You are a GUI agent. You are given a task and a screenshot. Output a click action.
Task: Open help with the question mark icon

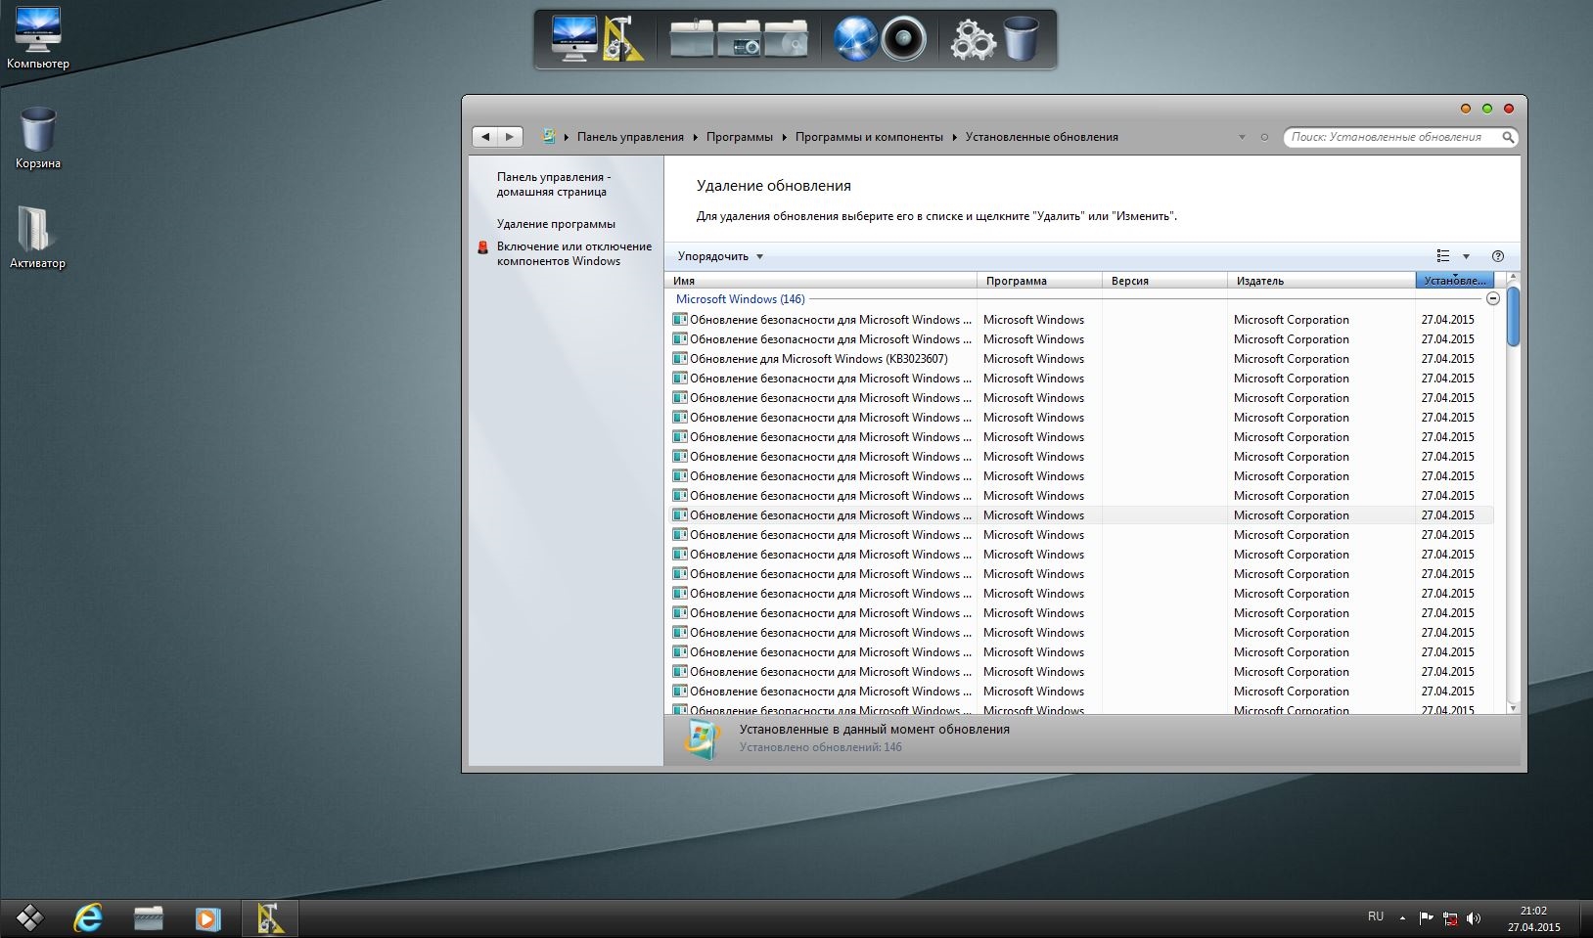1497,256
